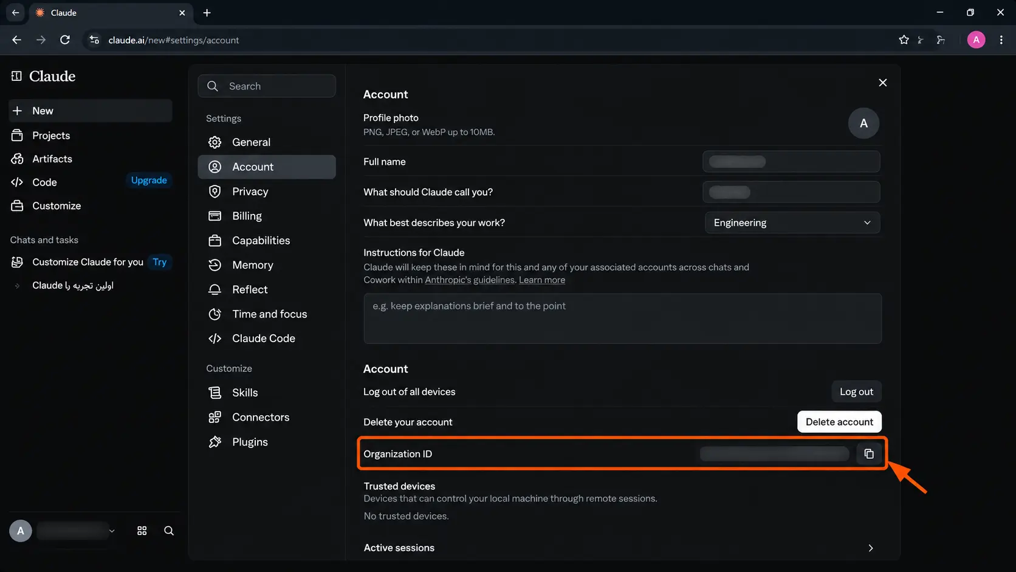Click Try beside Customize Claude for you
The width and height of the screenshot is (1016, 572).
160,262
